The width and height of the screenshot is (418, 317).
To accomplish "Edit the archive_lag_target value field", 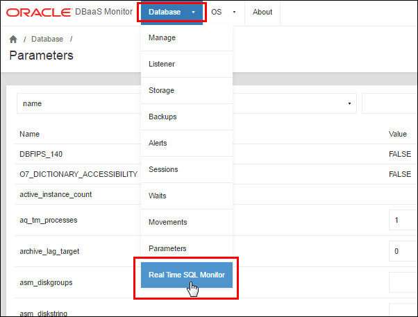I will [x=403, y=251].
